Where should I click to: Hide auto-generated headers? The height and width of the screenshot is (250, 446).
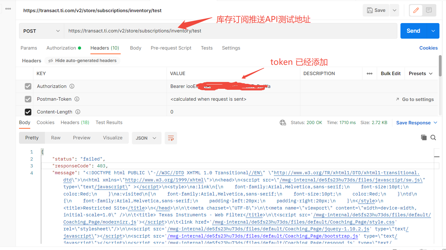[x=82, y=60]
